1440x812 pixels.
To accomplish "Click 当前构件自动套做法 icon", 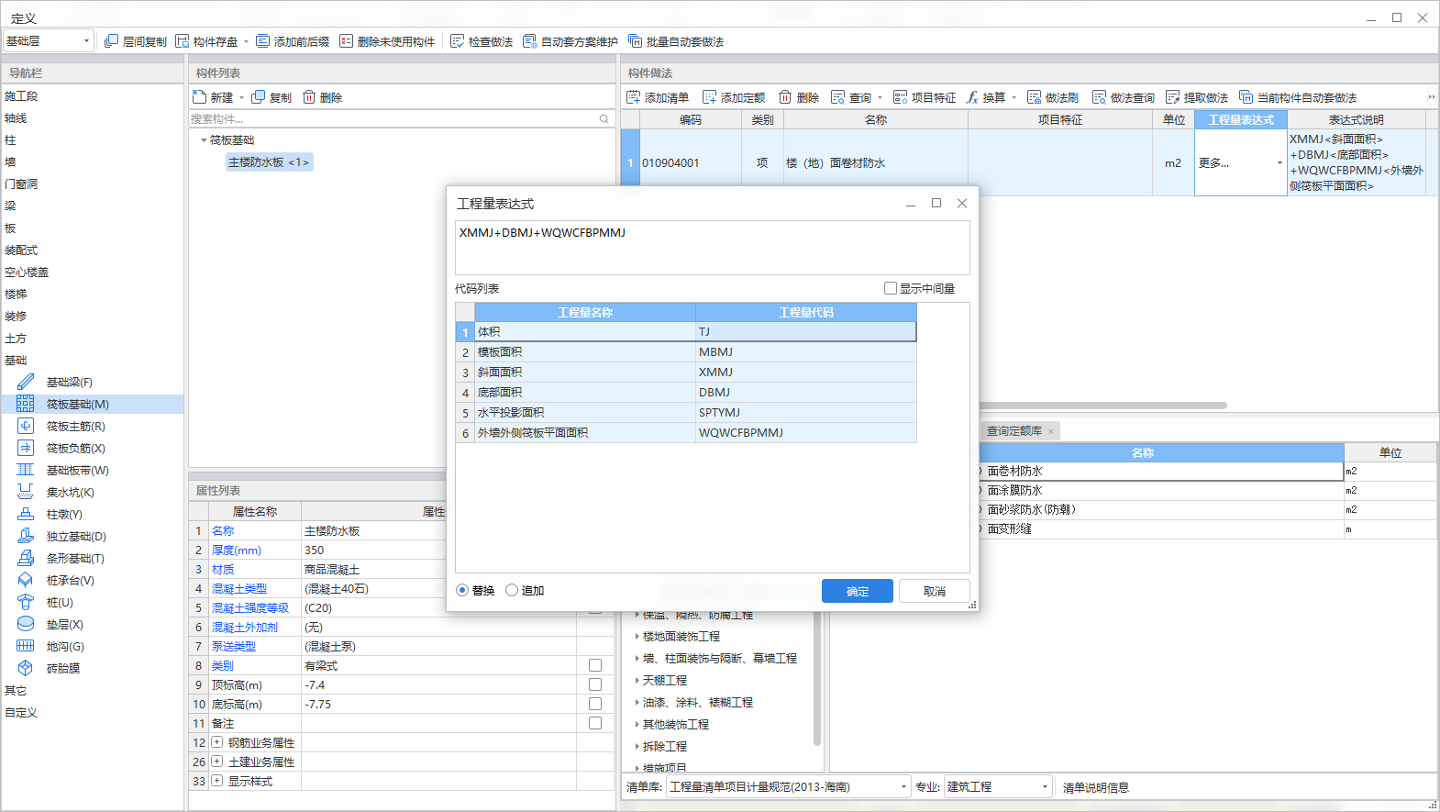I will 1246,97.
